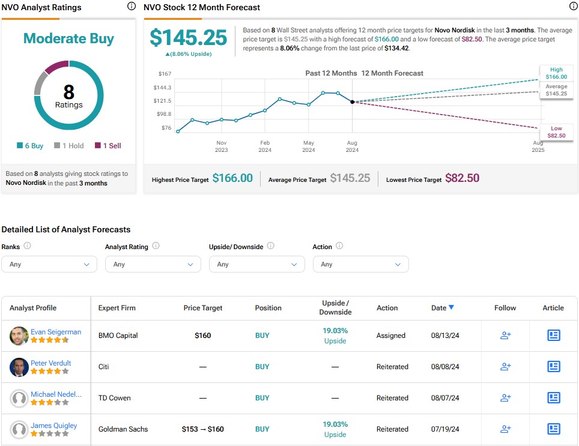Expand the Analyst Rating dropdown
Screen dimensions: 579x446
pyautogui.click(x=153, y=264)
